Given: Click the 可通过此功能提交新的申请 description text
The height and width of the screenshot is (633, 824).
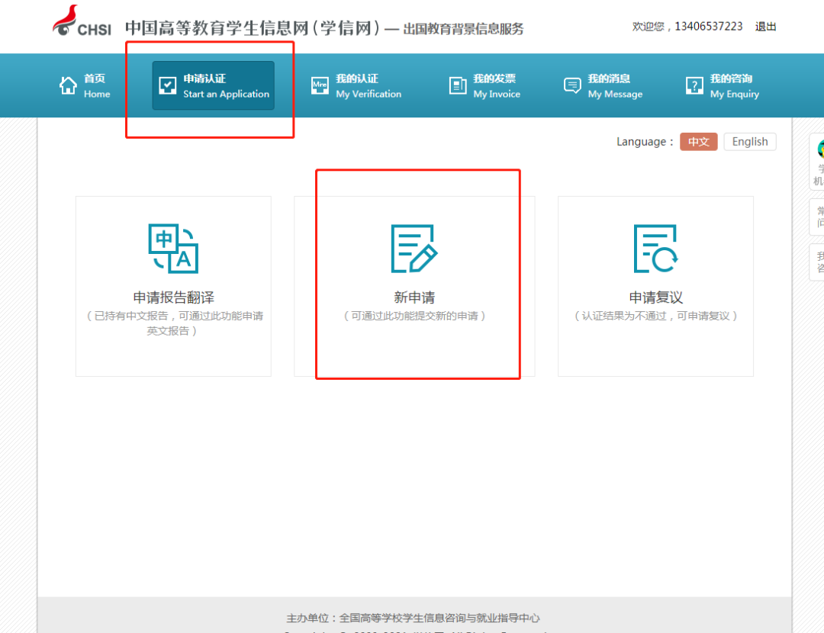Looking at the screenshot, I should pos(414,316).
